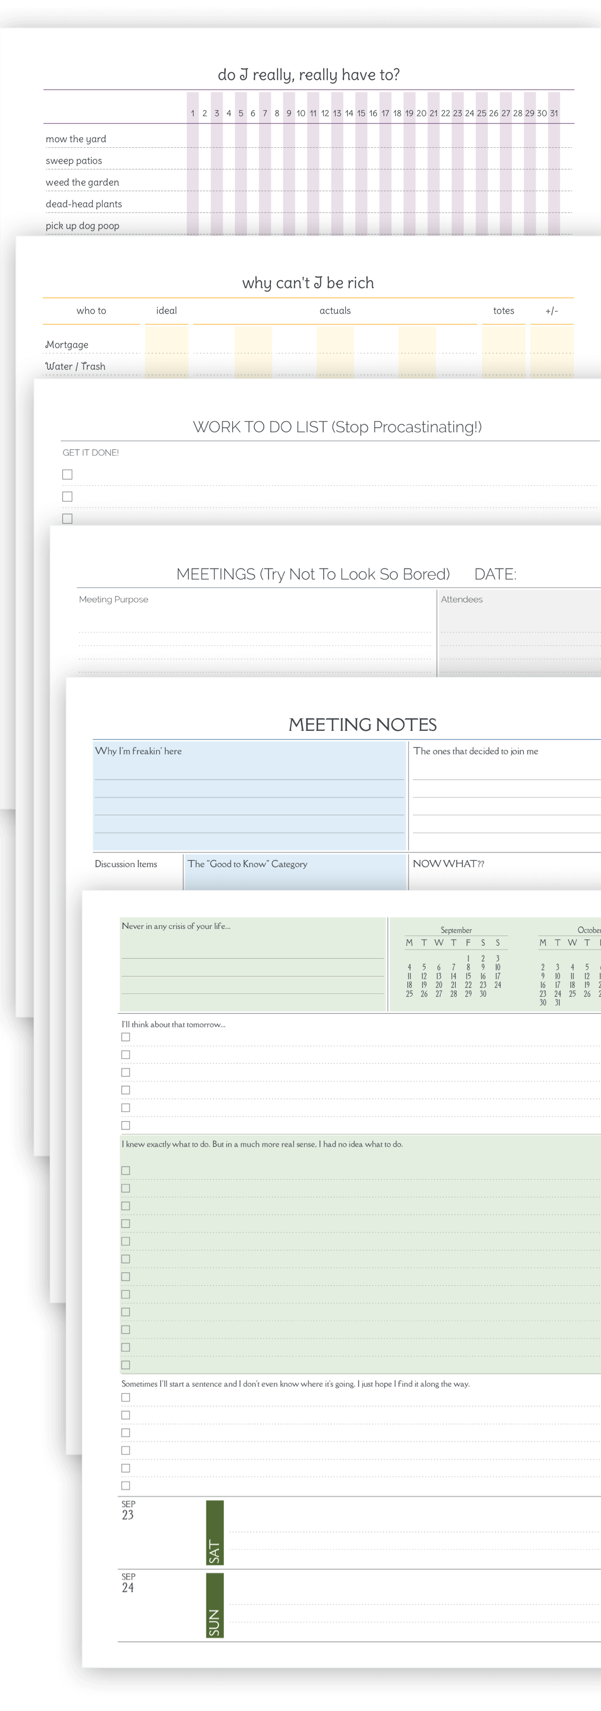Select the Mortgage row label
The image size is (601, 1711).
66,345
